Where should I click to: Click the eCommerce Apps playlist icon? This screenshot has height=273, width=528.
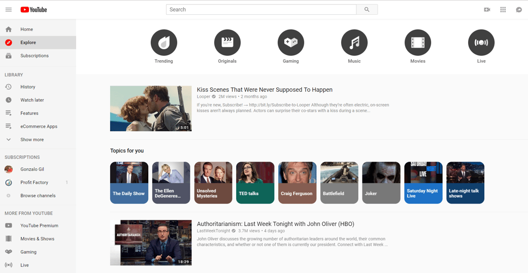pyautogui.click(x=9, y=126)
